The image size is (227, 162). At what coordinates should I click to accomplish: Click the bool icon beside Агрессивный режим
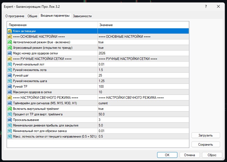9,48
